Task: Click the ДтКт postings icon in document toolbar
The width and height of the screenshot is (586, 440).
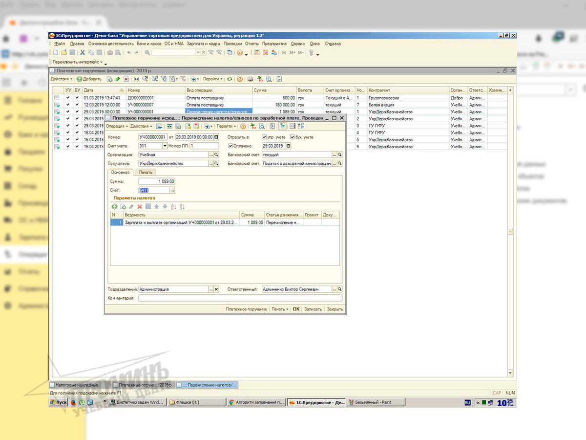Action: (253, 126)
